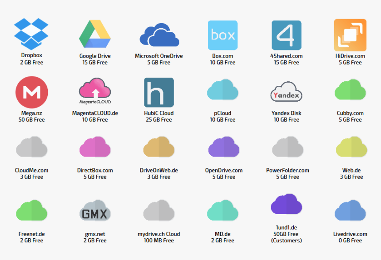Open the Microsoft OneDrive cloud icon
Screen dimensions: 381x260
click(159, 34)
